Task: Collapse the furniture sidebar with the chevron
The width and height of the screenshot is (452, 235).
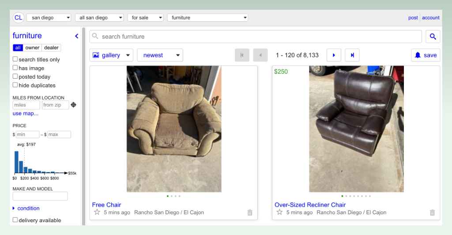Action: coord(77,36)
